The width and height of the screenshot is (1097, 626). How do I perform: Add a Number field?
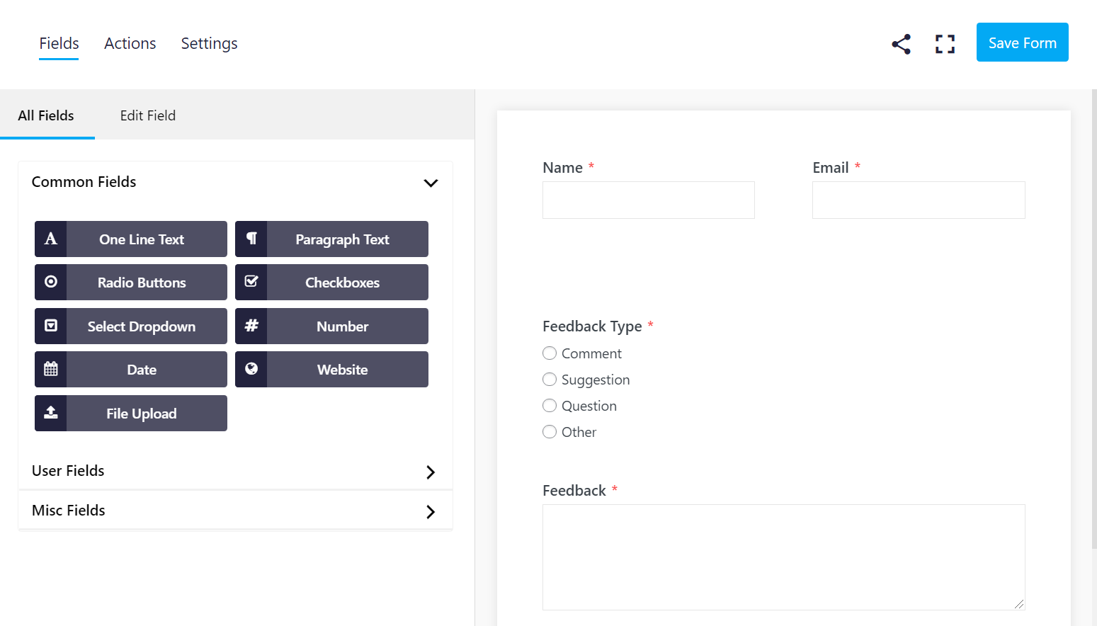[331, 326]
